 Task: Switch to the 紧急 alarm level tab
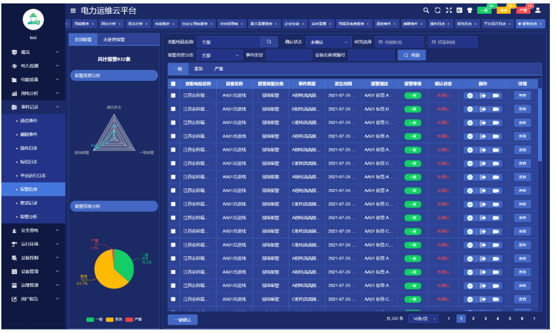coord(199,69)
